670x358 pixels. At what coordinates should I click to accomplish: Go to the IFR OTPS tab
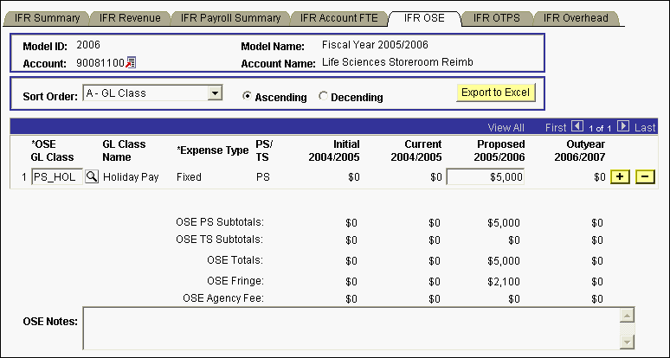[x=496, y=17]
